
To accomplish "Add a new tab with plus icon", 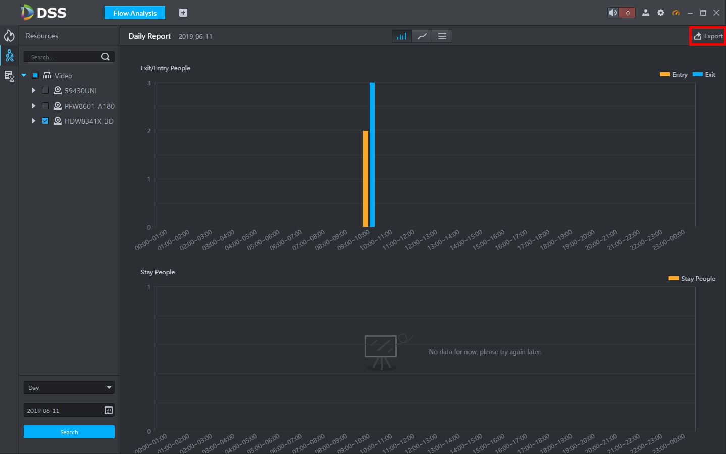I will [x=183, y=13].
